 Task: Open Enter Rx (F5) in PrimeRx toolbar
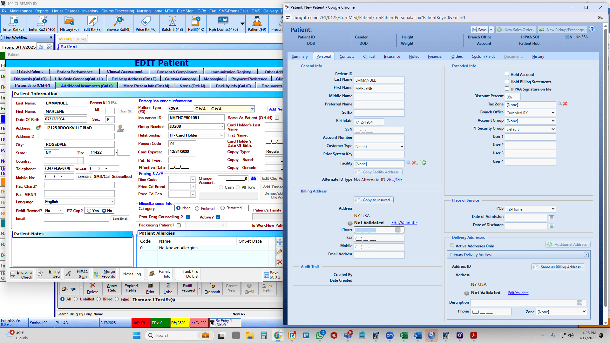point(13,24)
